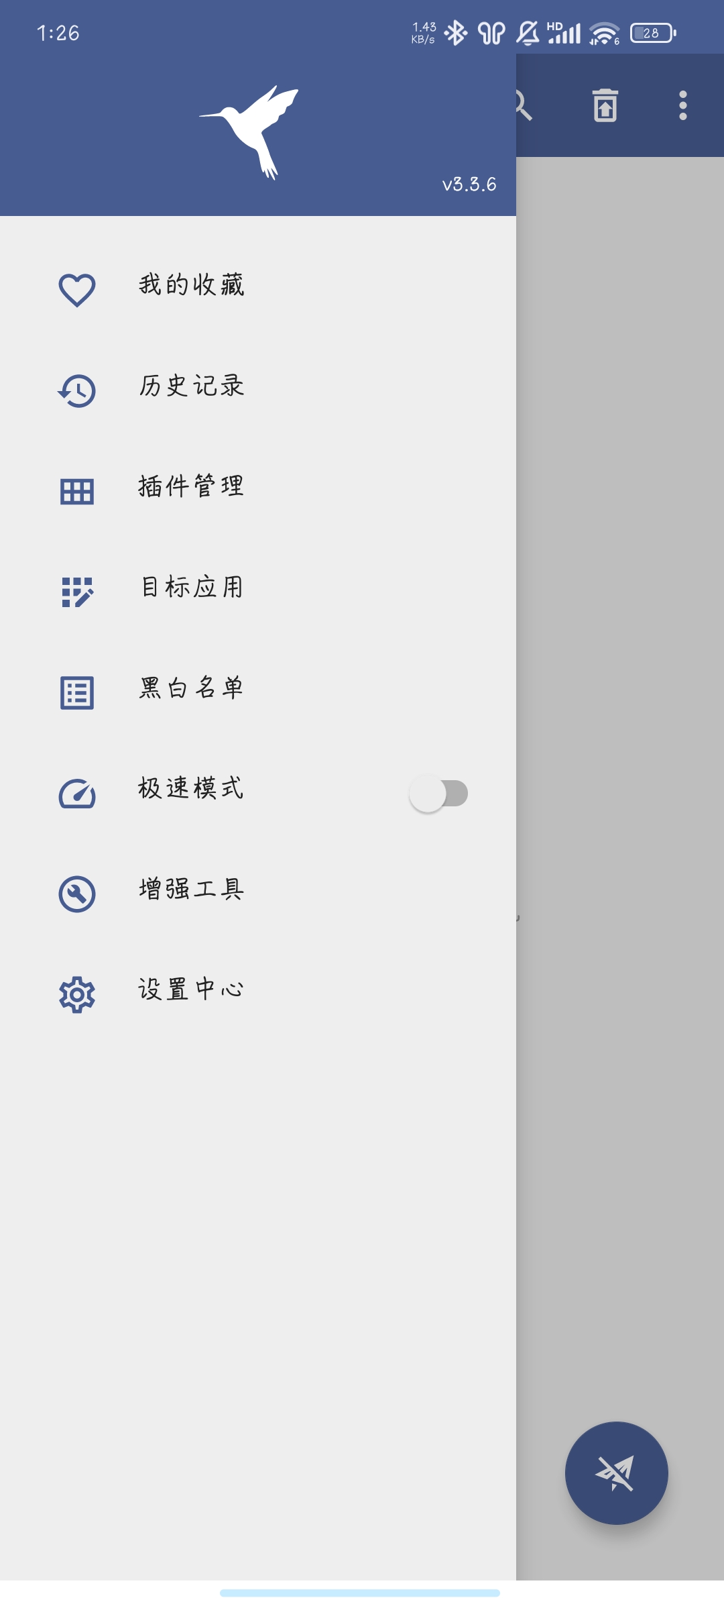This screenshot has height=1610, width=724.
Task: Click the history clock icon
Action: (77, 391)
